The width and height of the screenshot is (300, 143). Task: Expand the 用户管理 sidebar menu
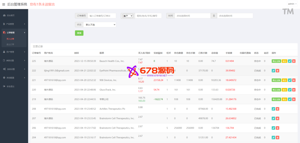(x=13, y=52)
